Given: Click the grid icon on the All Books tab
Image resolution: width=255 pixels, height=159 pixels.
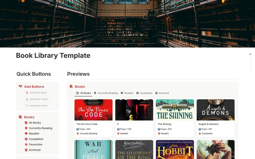Looking at the screenshot, I should pos(77,93).
